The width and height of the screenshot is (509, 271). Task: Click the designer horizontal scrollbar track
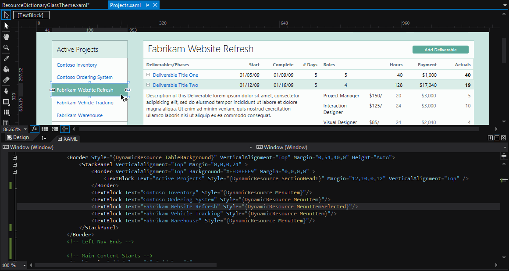point(279,129)
